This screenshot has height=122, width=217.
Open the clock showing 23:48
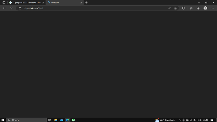click(206, 120)
